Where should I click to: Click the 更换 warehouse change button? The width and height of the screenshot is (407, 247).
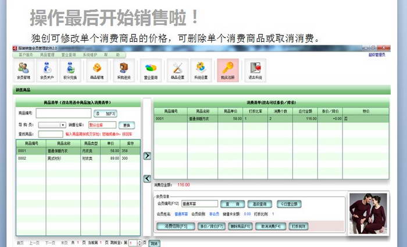[127, 126]
